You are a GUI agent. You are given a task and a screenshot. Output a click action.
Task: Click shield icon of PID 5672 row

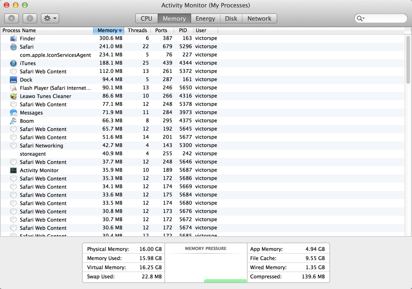click(13, 220)
